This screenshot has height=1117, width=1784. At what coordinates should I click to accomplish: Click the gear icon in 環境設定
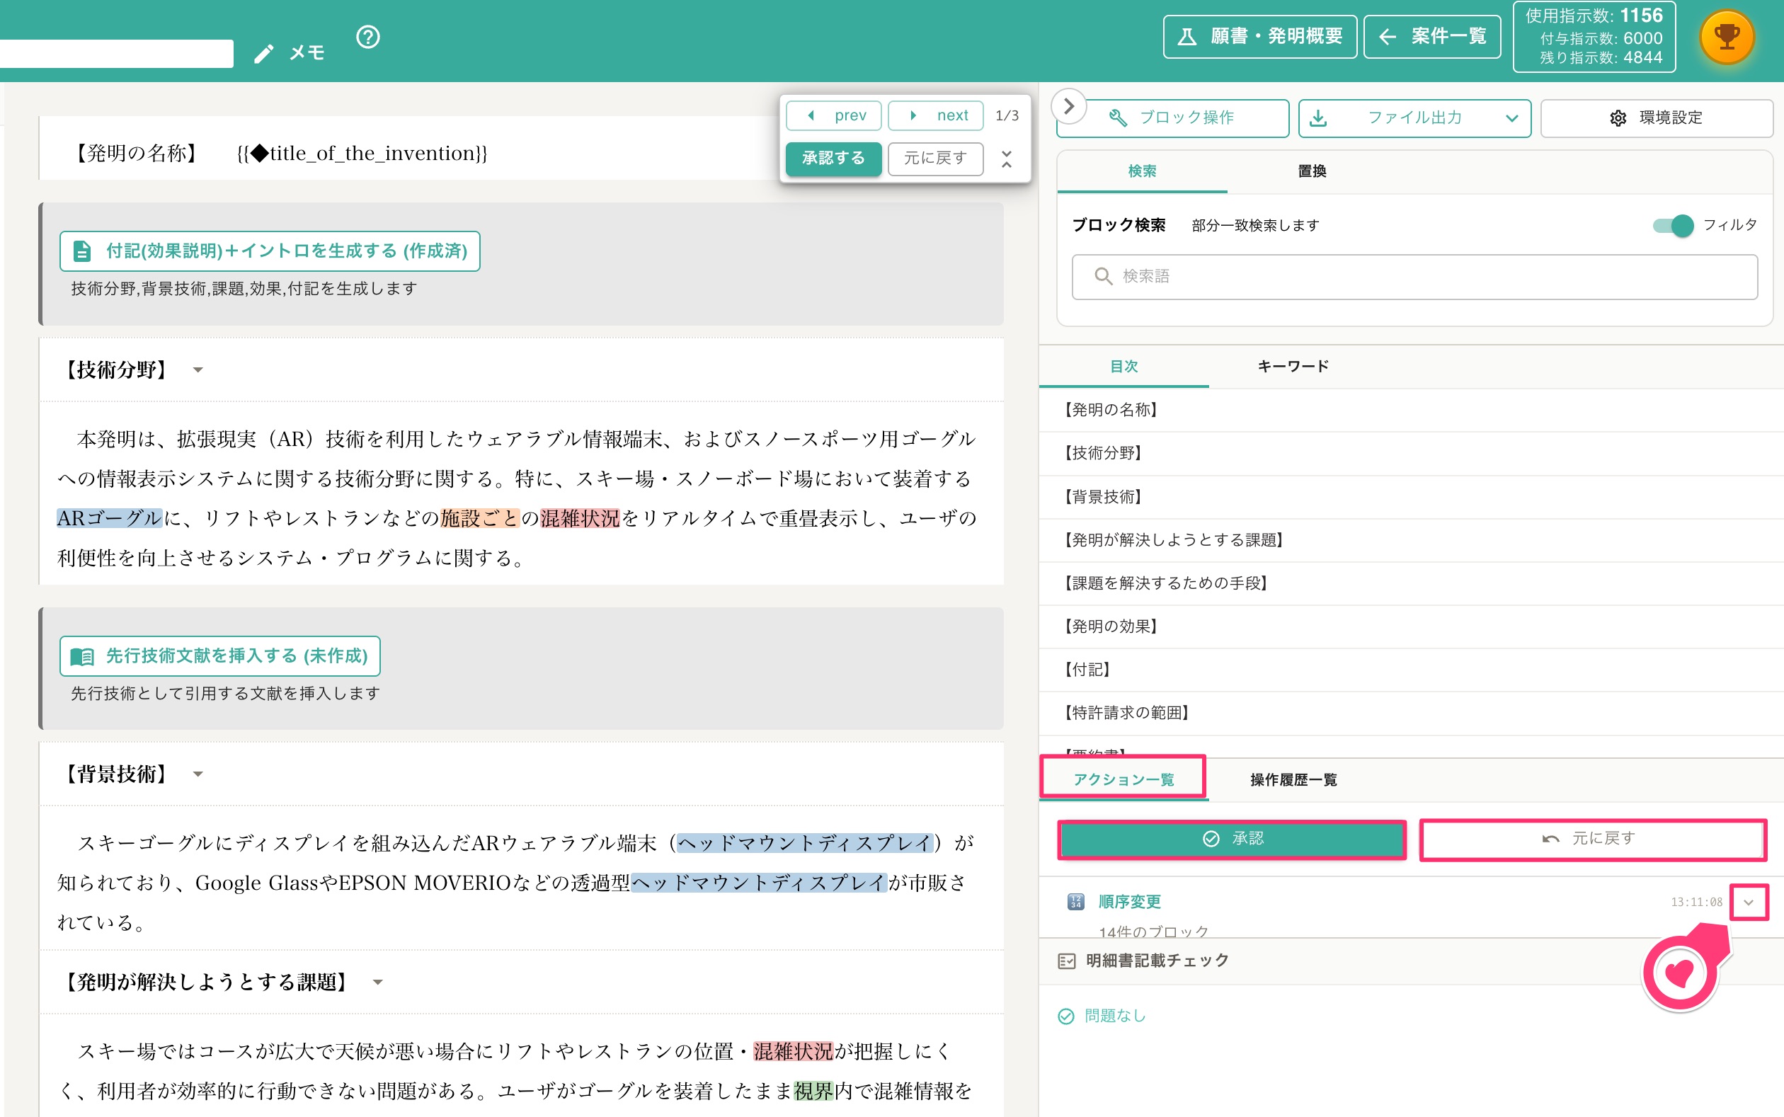1618,118
